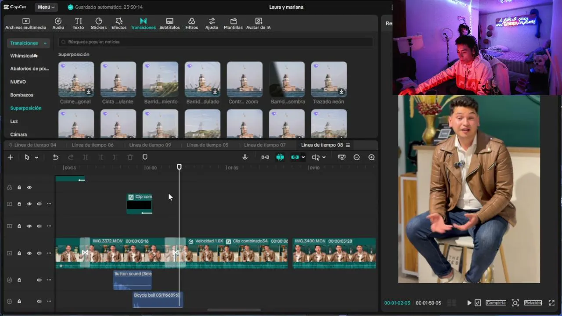Select the Trazado neón transition thumbnail
The image size is (562, 316).
[x=329, y=79]
